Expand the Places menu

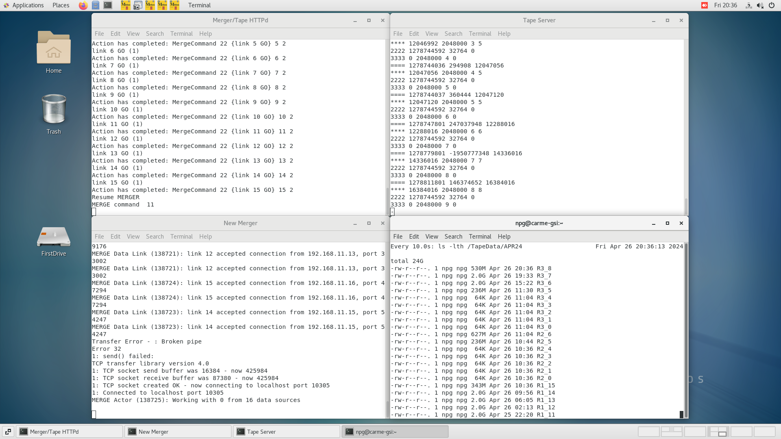[x=61, y=5]
